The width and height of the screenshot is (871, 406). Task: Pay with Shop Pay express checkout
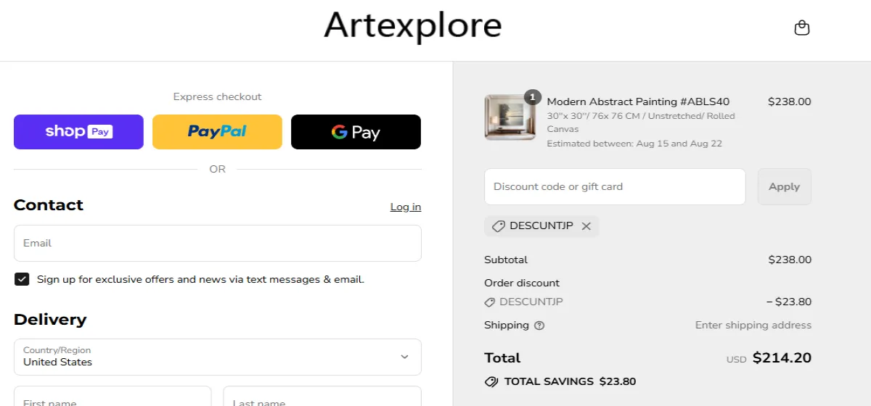[78, 132]
